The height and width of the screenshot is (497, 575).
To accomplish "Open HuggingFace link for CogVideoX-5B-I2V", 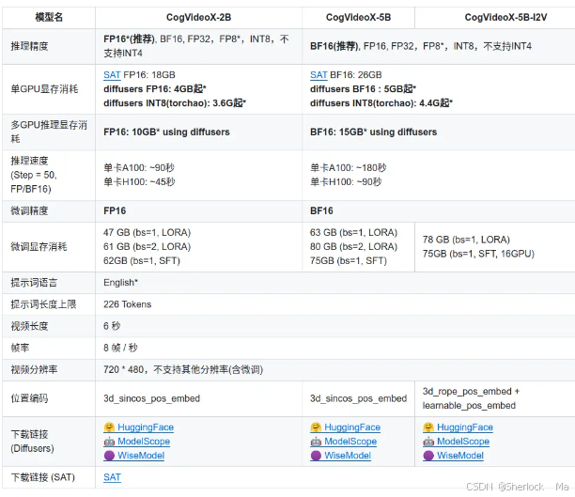I will (x=465, y=427).
